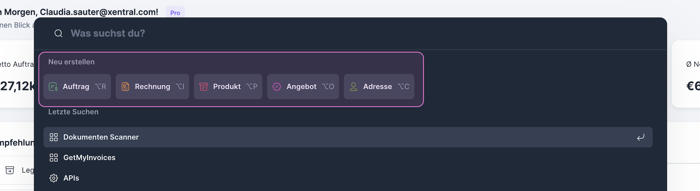Image resolution: width=700 pixels, height=191 pixels.
Task: Click the green Auftrag document icon
Action: pos(53,87)
